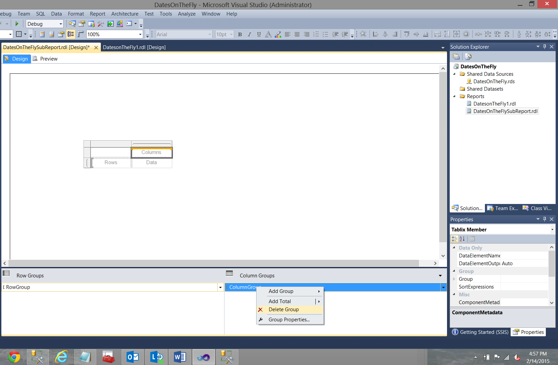The width and height of the screenshot is (558, 365).
Task: Align selected items to lefts
Action: [x=375, y=34]
